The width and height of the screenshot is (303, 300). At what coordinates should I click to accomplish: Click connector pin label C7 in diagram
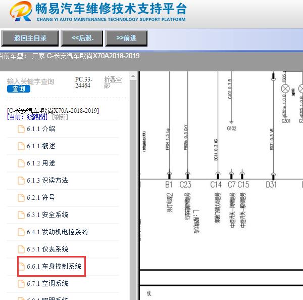click(x=231, y=185)
